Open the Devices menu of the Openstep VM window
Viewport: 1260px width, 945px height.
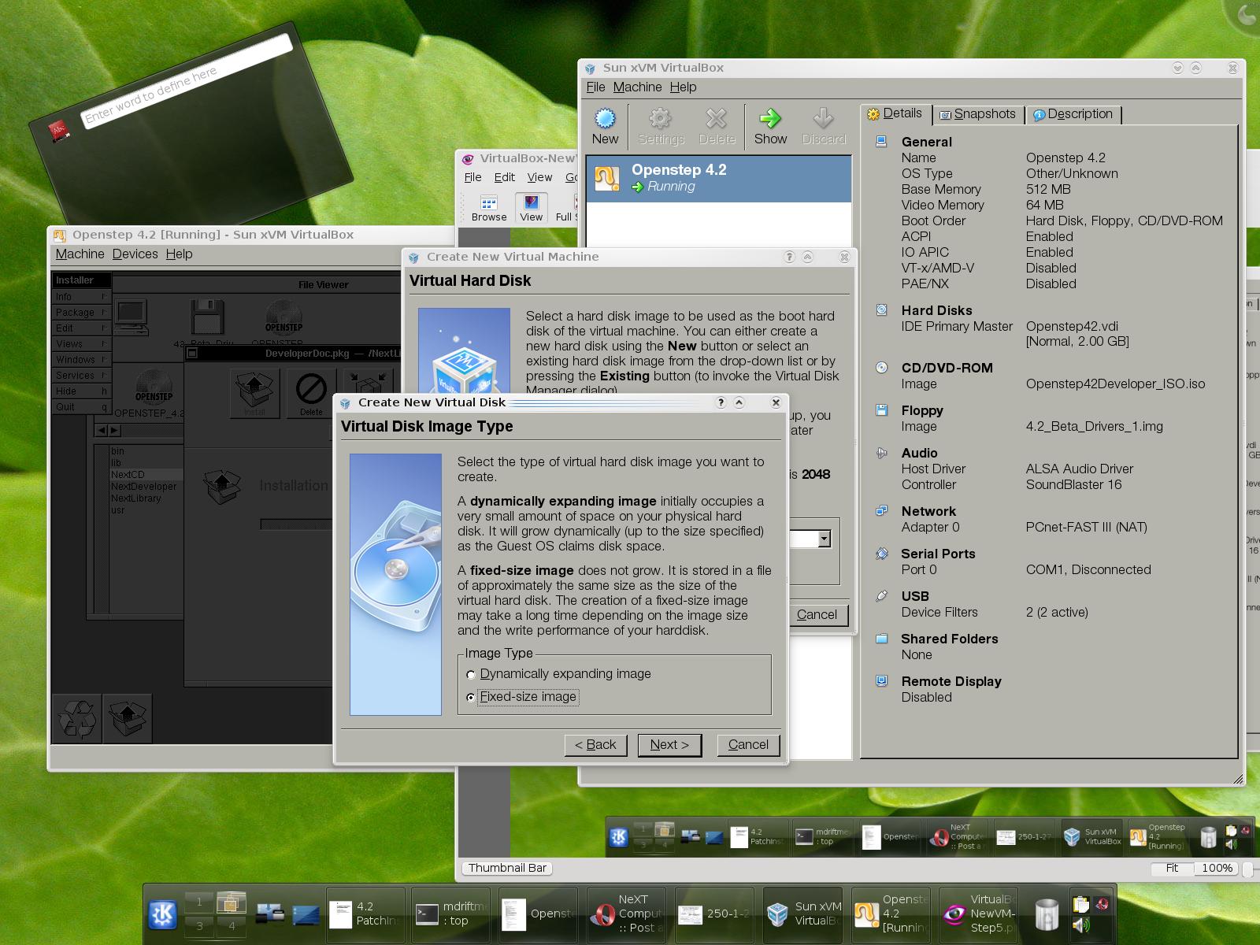pyautogui.click(x=135, y=254)
